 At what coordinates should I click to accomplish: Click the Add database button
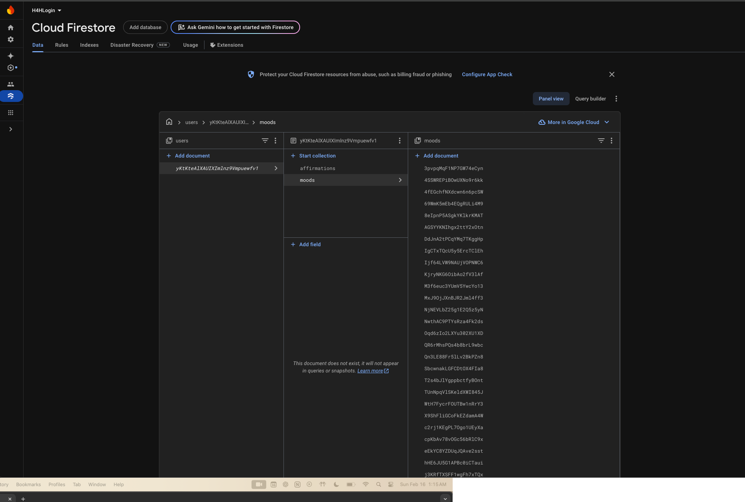tap(145, 27)
